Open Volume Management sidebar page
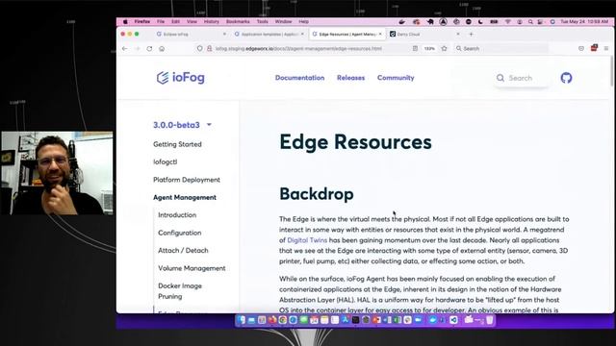Screen dimensions: 616x346 pyautogui.click(x=192, y=268)
